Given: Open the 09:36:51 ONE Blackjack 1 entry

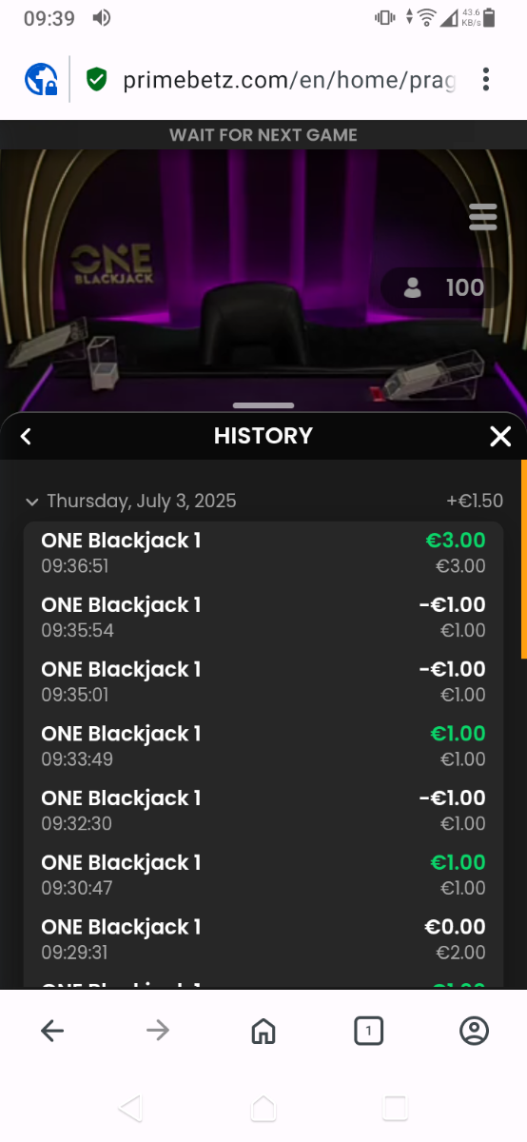Looking at the screenshot, I should 263,553.
